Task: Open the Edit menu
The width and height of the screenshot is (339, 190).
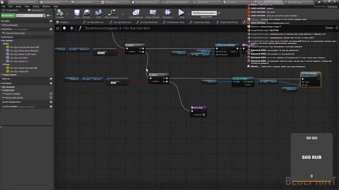Action: click(x=11, y=6)
